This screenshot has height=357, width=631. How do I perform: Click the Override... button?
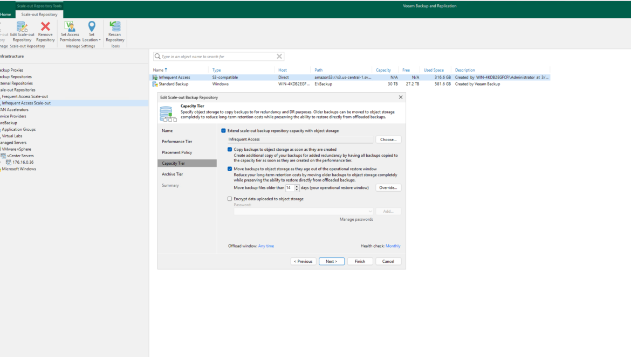[x=388, y=187]
